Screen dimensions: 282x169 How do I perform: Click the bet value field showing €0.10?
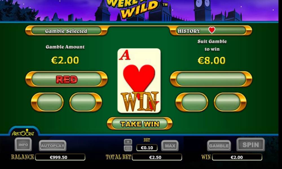147,148
